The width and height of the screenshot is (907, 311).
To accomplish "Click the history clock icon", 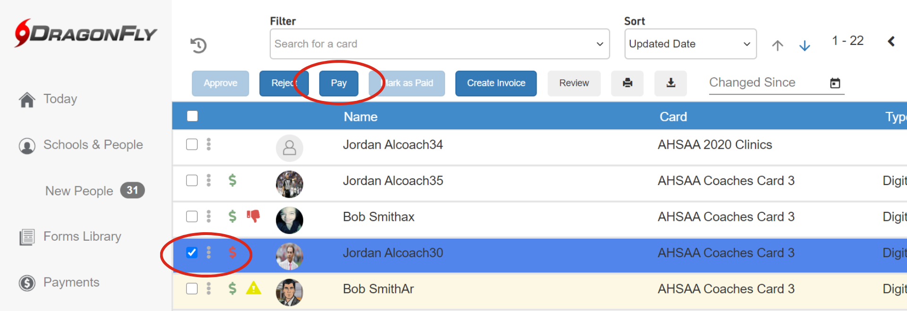I will click(x=199, y=45).
